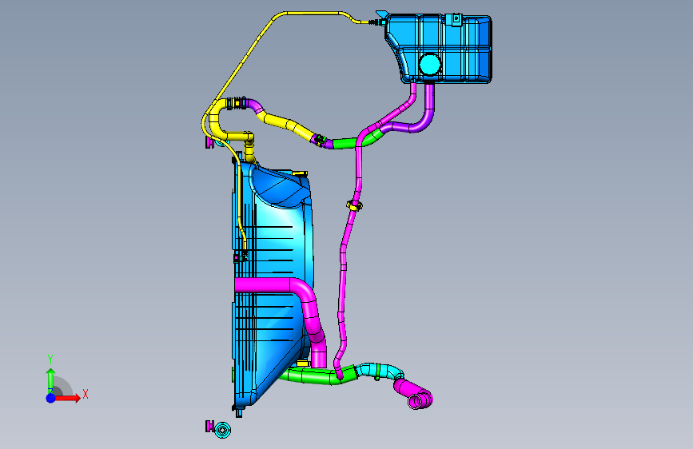Select the green hose segment at radiator bottom
This screenshot has height=449, width=693.
pos(318,375)
